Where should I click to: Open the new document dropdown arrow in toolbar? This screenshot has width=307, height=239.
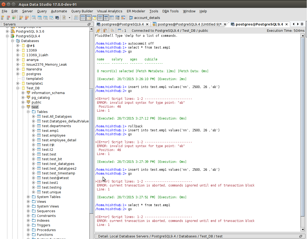point(69,18)
